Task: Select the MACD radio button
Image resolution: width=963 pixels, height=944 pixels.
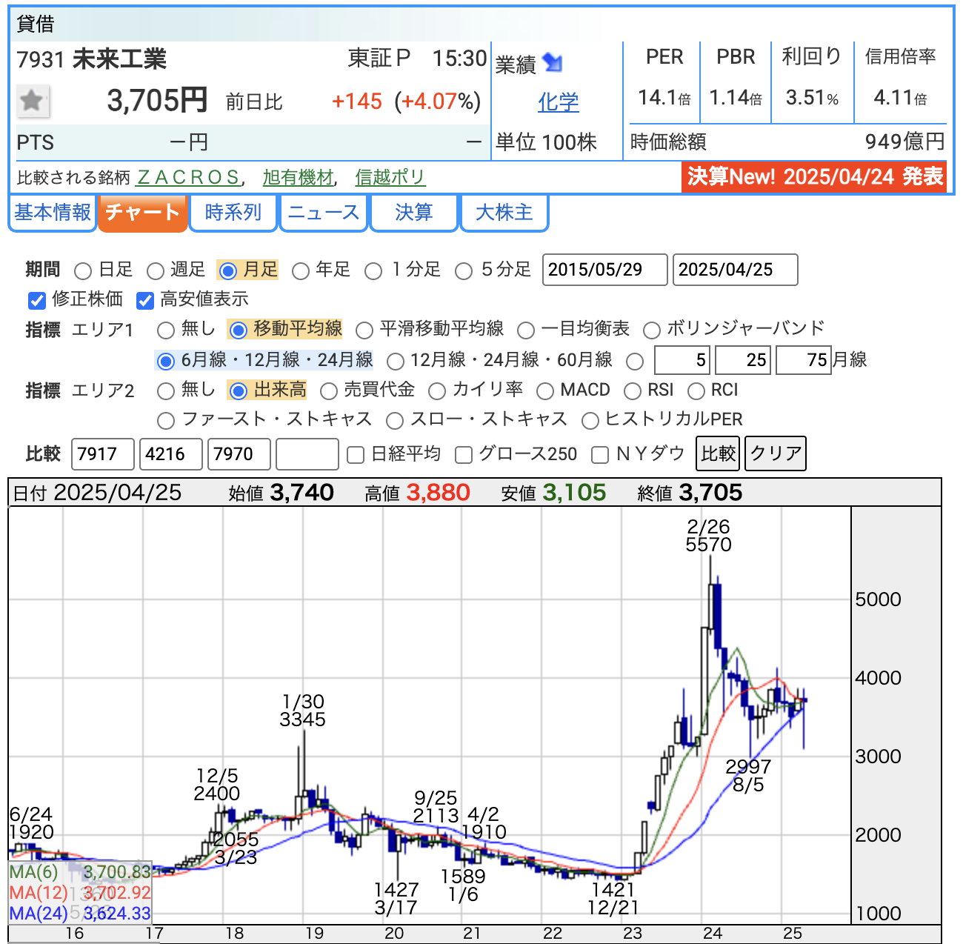Action: coord(545,391)
